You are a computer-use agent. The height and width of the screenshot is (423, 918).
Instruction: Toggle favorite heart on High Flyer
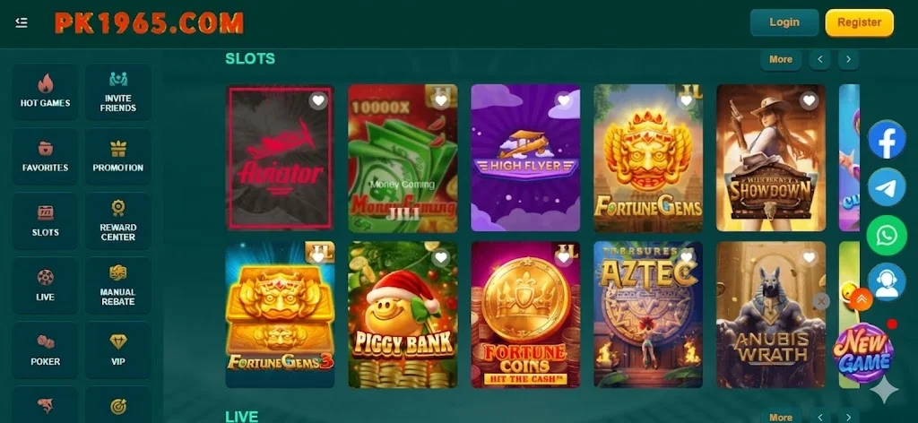564,100
